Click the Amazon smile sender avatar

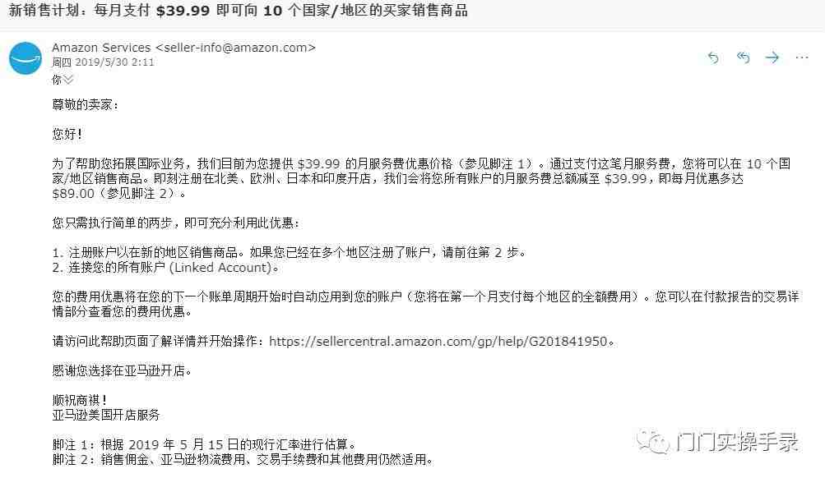point(25,58)
